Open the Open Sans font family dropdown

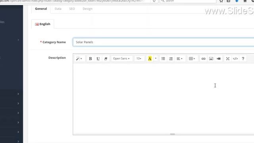121,58
